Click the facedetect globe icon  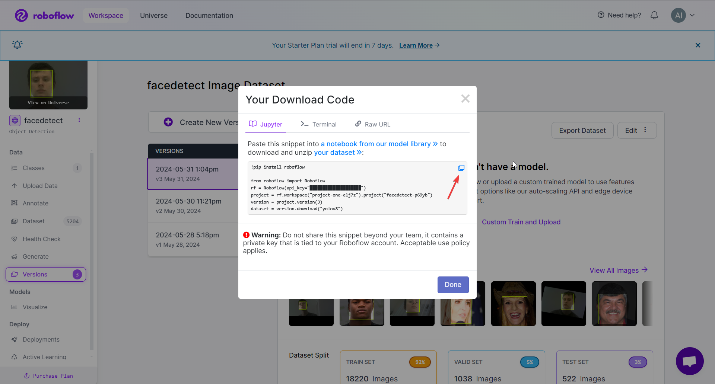[15, 121]
